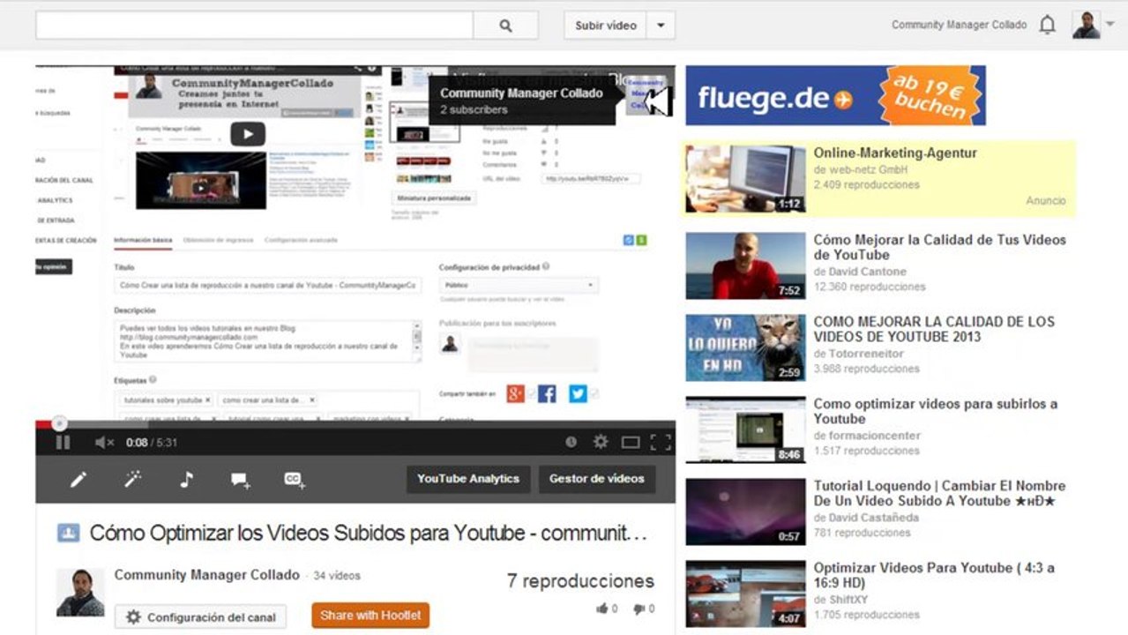Open Cómo Mejorar la Calidad video title
This screenshot has width=1128, height=635.
coord(939,248)
